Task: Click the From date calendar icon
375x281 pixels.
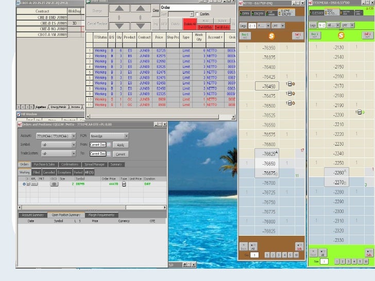Action: 108,145
